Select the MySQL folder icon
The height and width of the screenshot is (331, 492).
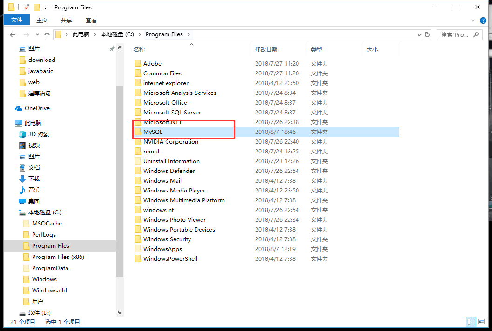click(138, 132)
